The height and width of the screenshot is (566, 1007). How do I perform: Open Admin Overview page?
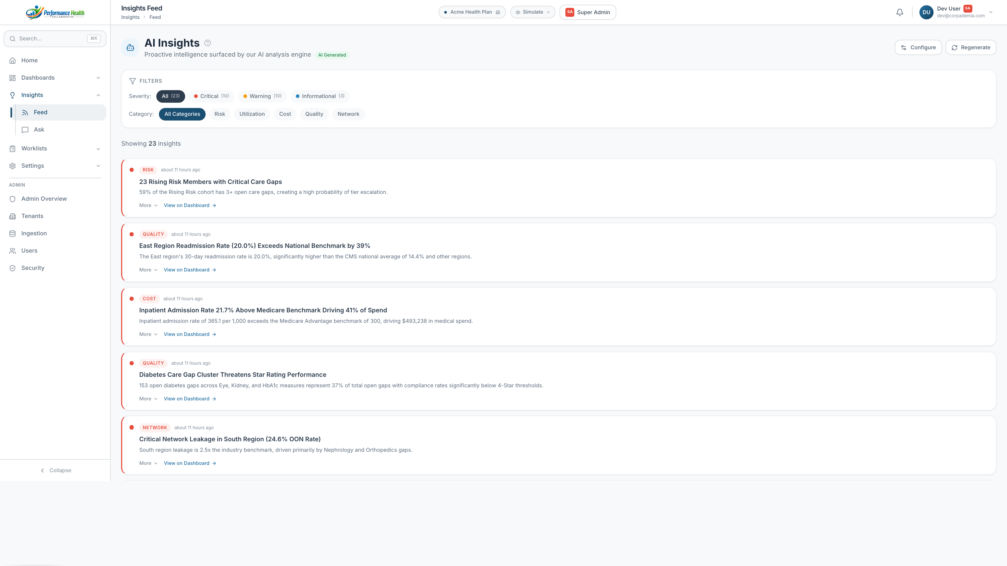(55, 199)
